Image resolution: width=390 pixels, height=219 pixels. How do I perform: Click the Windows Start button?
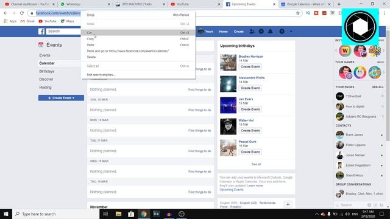pos(6,214)
